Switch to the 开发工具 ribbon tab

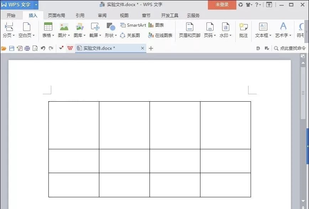(x=170, y=15)
